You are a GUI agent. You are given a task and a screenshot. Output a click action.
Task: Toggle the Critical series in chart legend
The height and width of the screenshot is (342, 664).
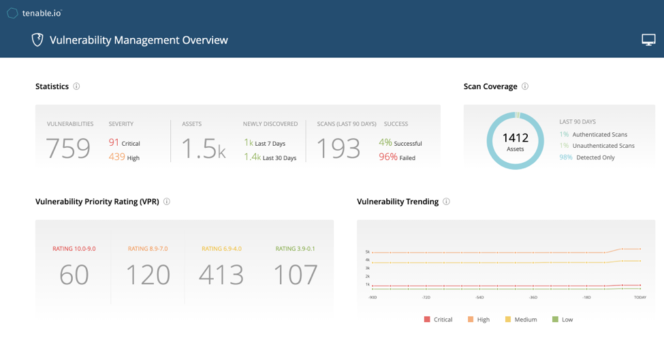[x=438, y=320]
